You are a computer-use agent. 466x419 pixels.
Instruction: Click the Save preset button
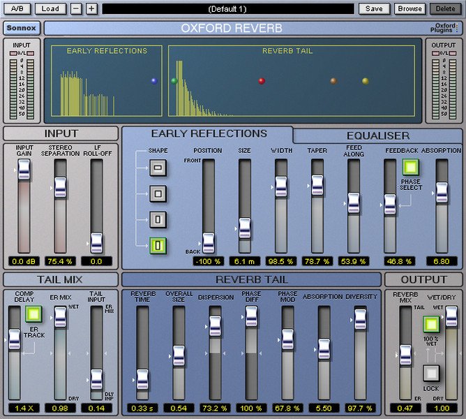click(x=374, y=8)
